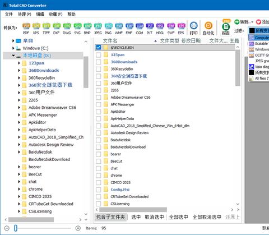Tick the 360Downloads checkbox
Screen dimensions: 269x235
point(99,62)
